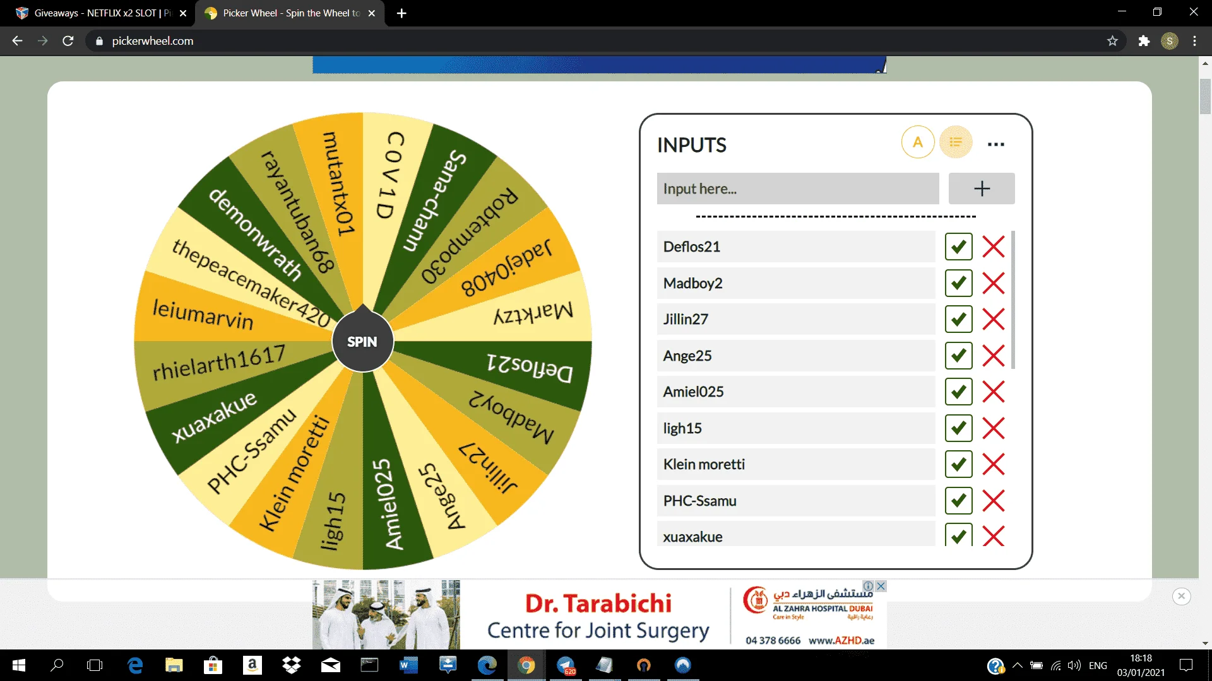Open the browser extensions puzzle icon
1212x681 pixels.
point(1144,41)
